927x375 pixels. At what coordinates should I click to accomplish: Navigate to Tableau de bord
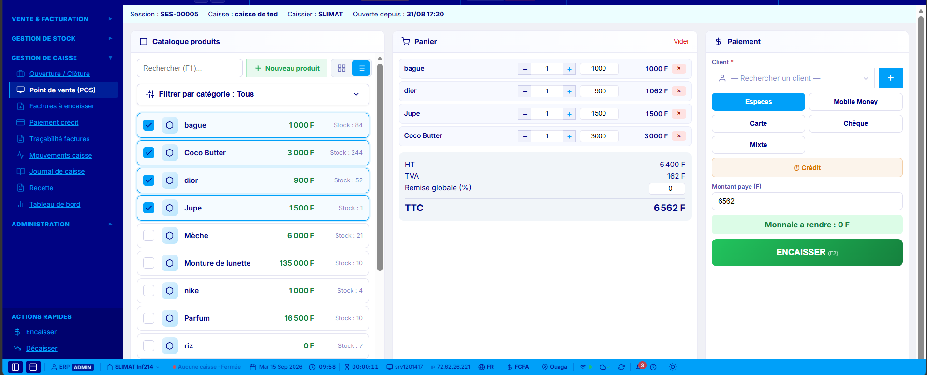tap(55, 205)
